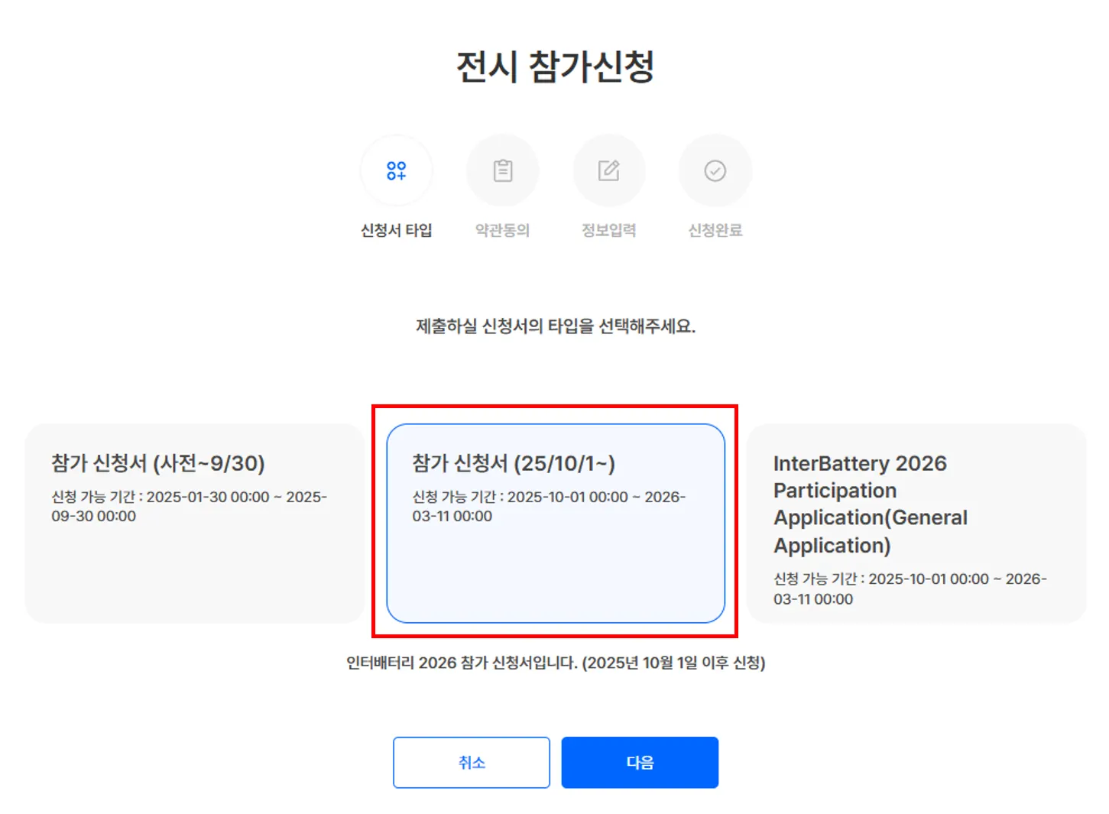Proceed with the 다음 button

click(x=640, y=762)
